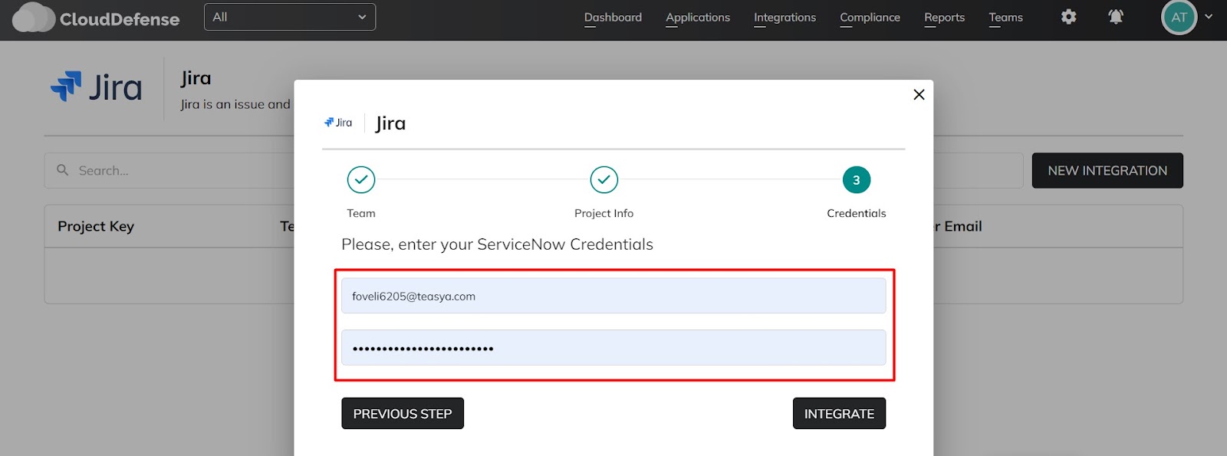Open the settings gear icon
The height and width of the screenshot is (456, 1227).
1068,17
